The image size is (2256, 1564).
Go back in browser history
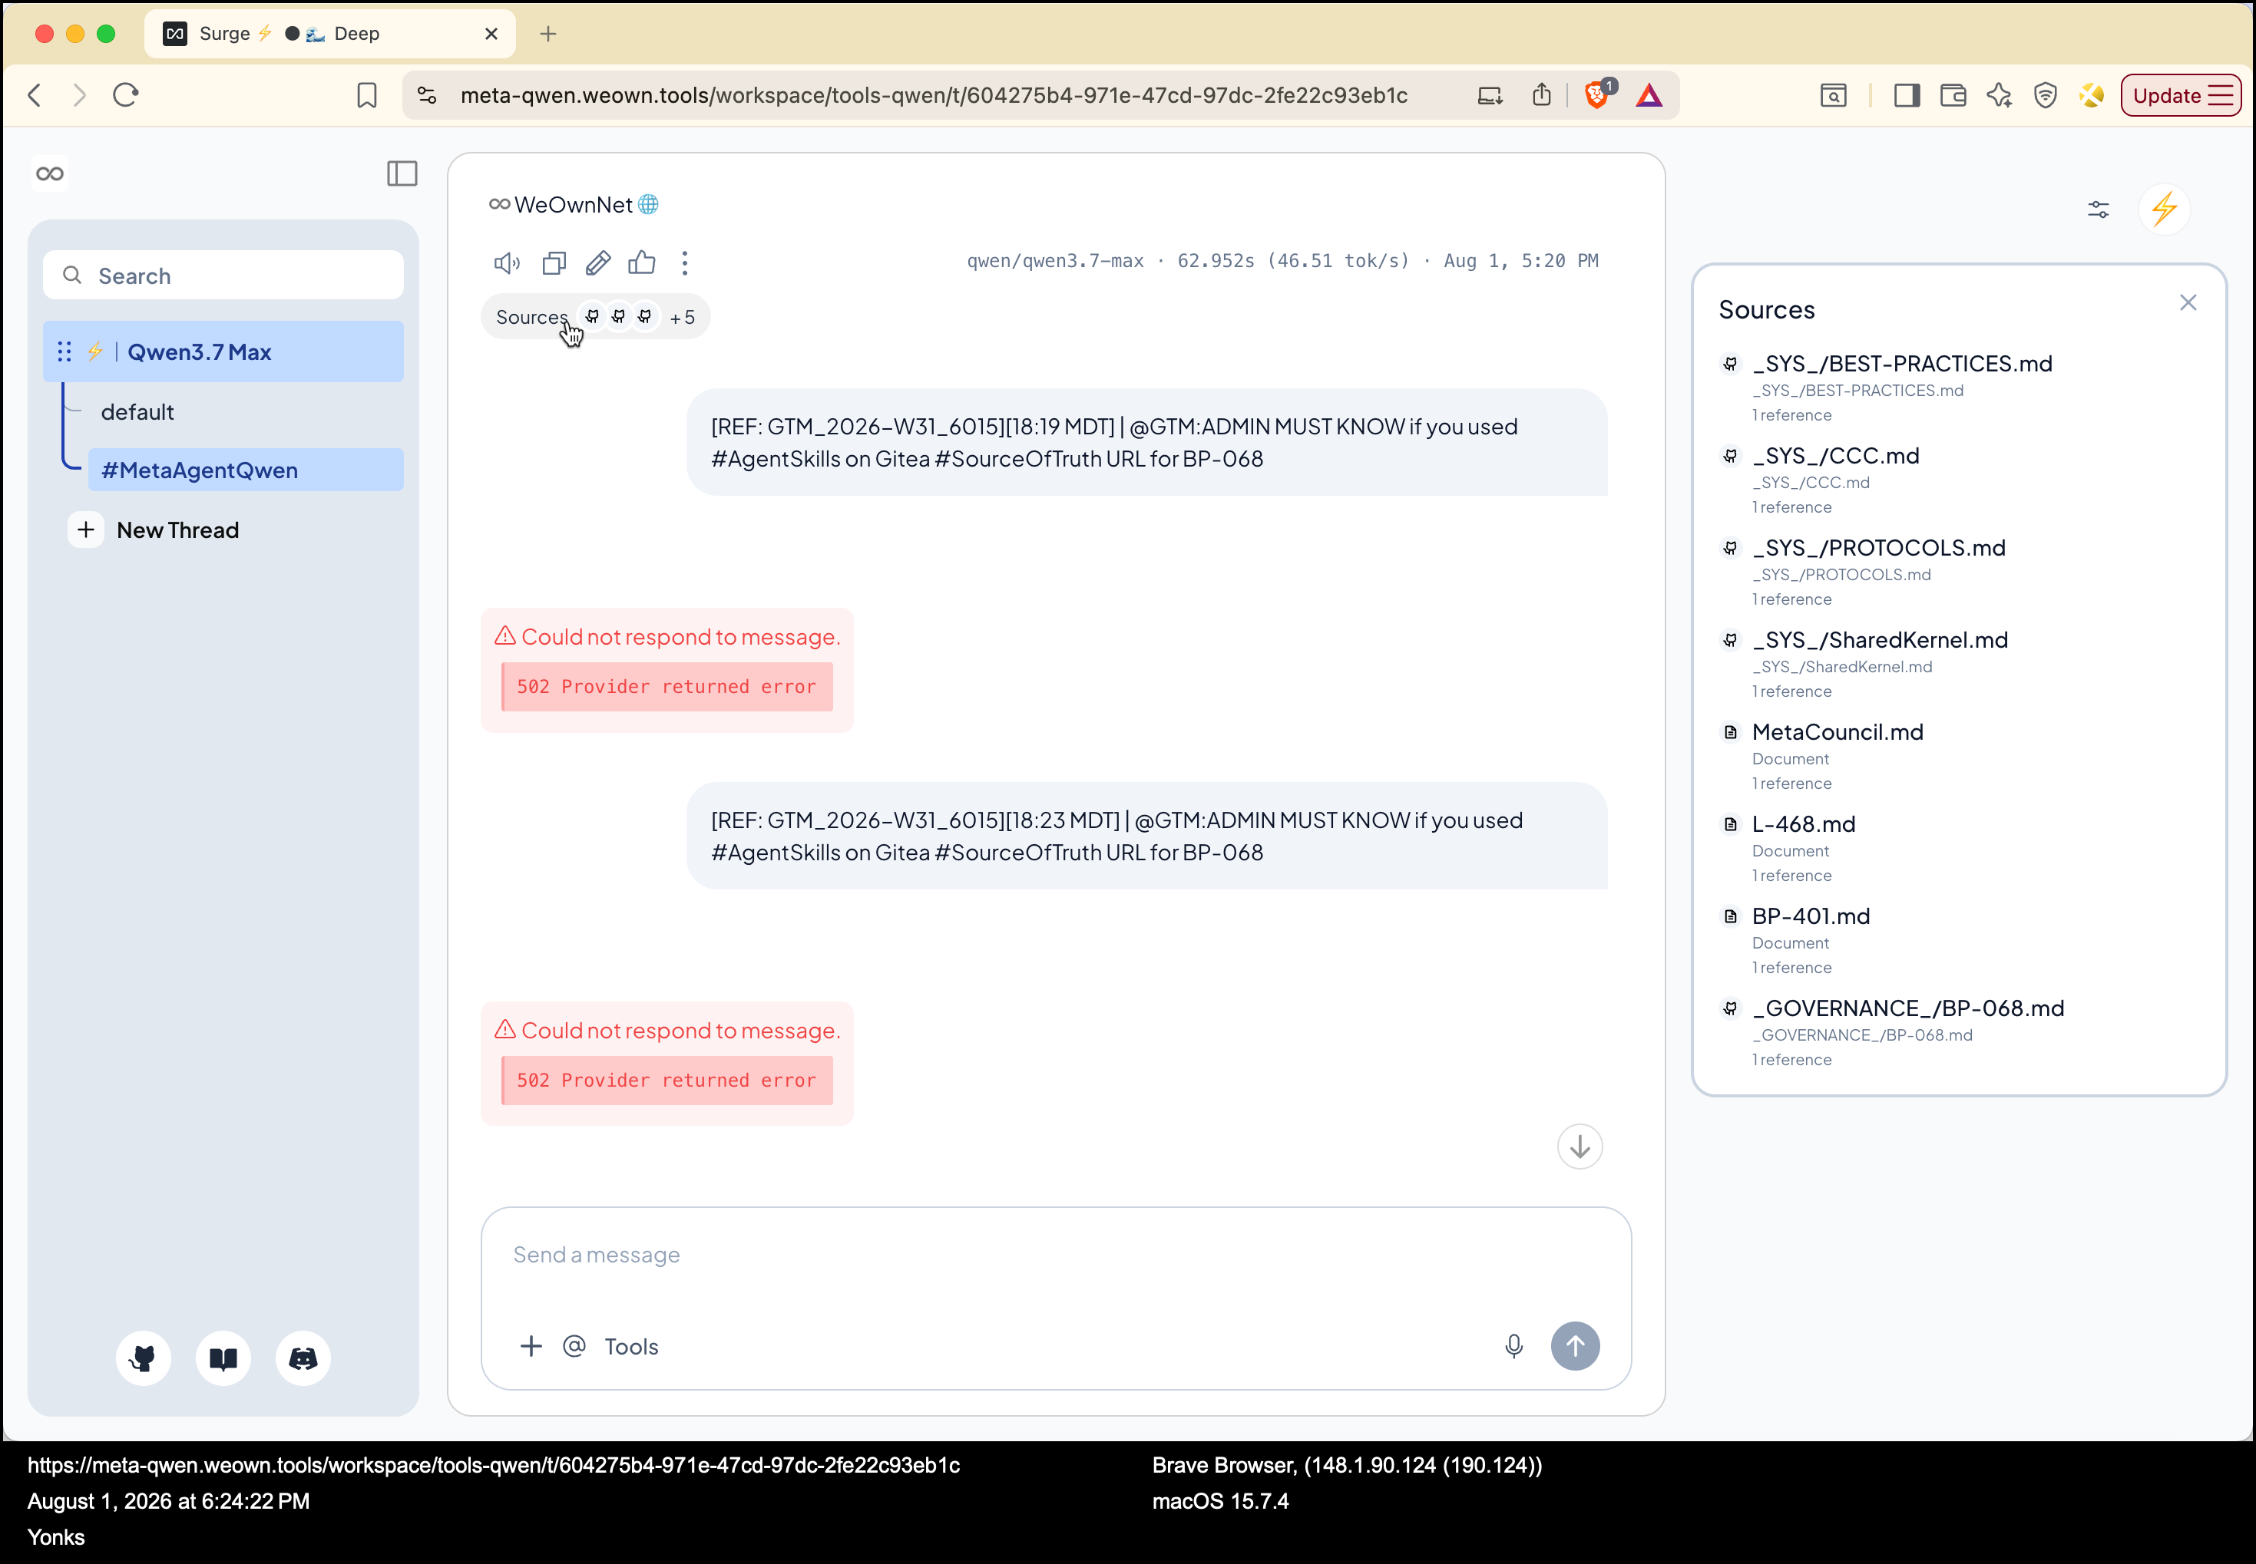click(35, 95)
